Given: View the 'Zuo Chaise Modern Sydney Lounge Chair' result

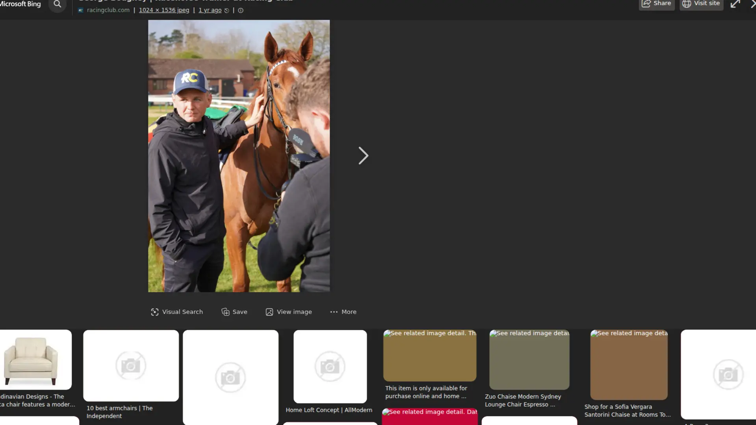Looking at the screenshot, I should pyautogui.click(x=529, y=359).
